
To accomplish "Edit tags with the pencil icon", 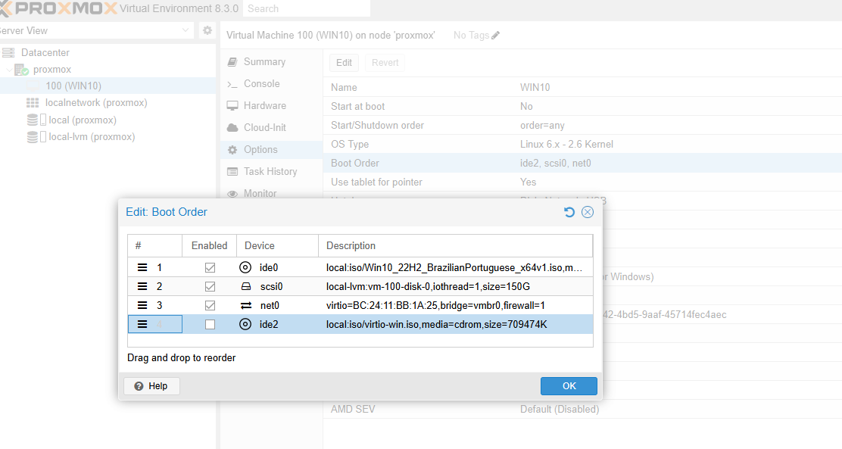I will 496,36.
